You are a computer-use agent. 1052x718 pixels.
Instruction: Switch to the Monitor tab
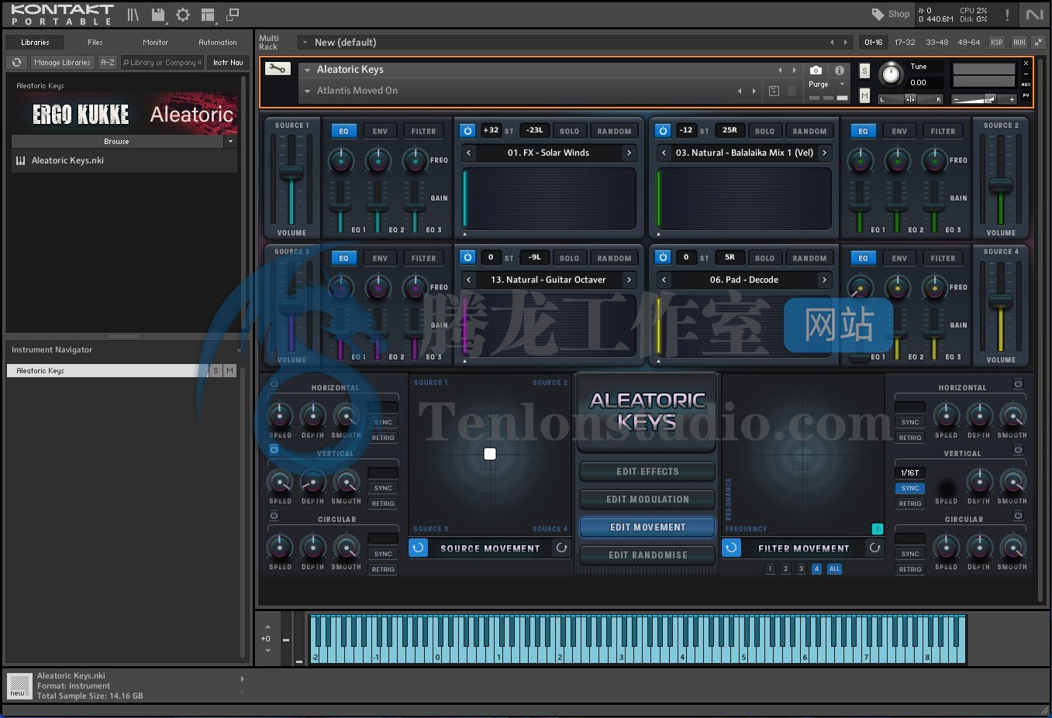coord(155,43)
